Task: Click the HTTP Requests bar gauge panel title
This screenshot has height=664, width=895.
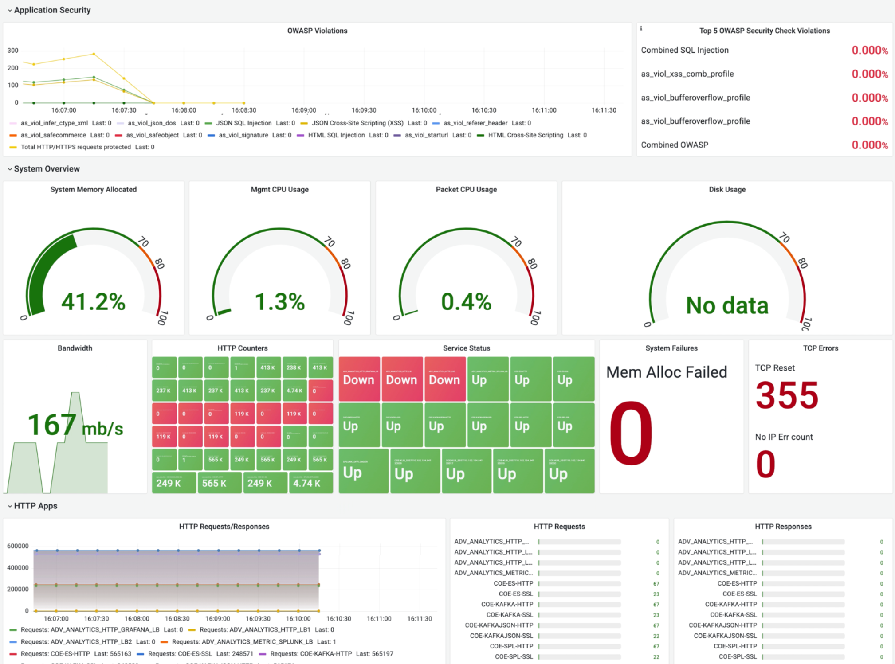Action: tap(559, 527)
